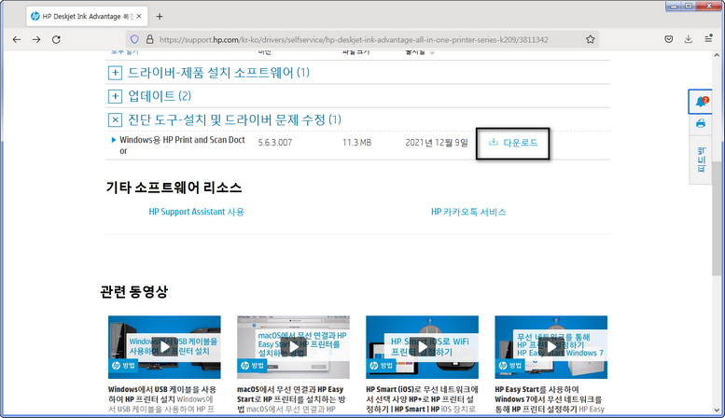Select the date text 2021년 12월 9일

pos(437,143)
